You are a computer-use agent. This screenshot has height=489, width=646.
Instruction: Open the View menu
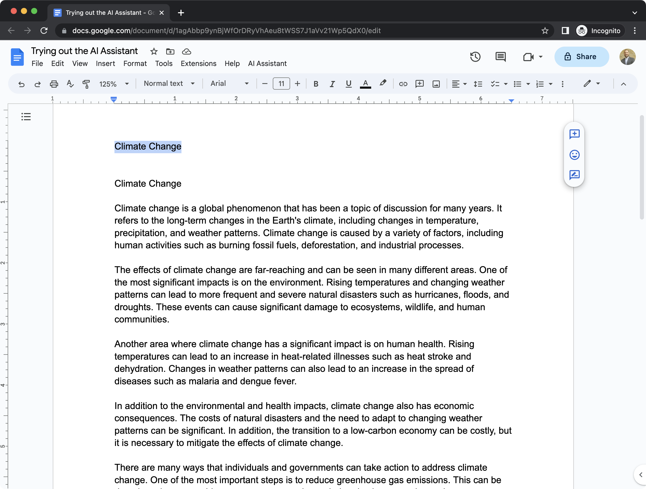(80, 63)
